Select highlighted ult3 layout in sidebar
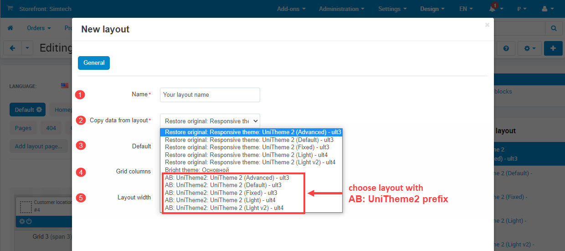The width and height of the screenshot is (565, 251). [x=529, y=154]
